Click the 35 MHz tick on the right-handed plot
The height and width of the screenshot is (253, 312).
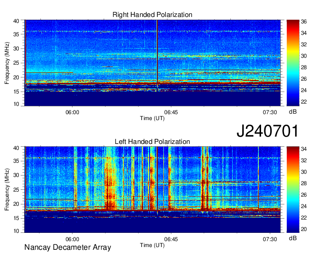[16, 34]
